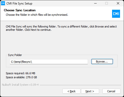Click the 'Sync Folder' group label

click(15, 55)
